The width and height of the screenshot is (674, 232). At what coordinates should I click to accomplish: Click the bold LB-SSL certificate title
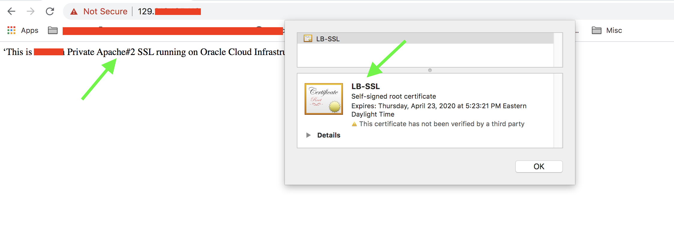tap(365, 86)
